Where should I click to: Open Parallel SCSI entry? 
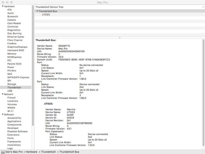[14, 64]
